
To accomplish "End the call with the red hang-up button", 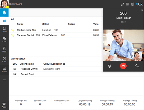I will click(x=123, y=66).
